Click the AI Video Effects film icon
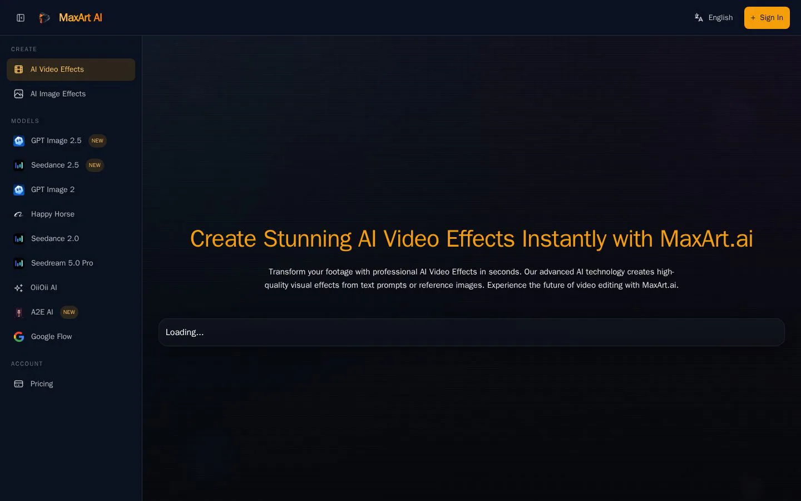The width and height of the screenshot is (801, 501). click(x=19, y=70)
